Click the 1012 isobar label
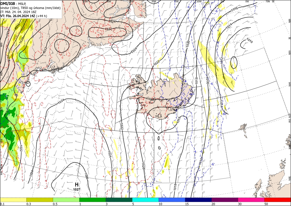The image size is (291, 206). coord(222,60)
